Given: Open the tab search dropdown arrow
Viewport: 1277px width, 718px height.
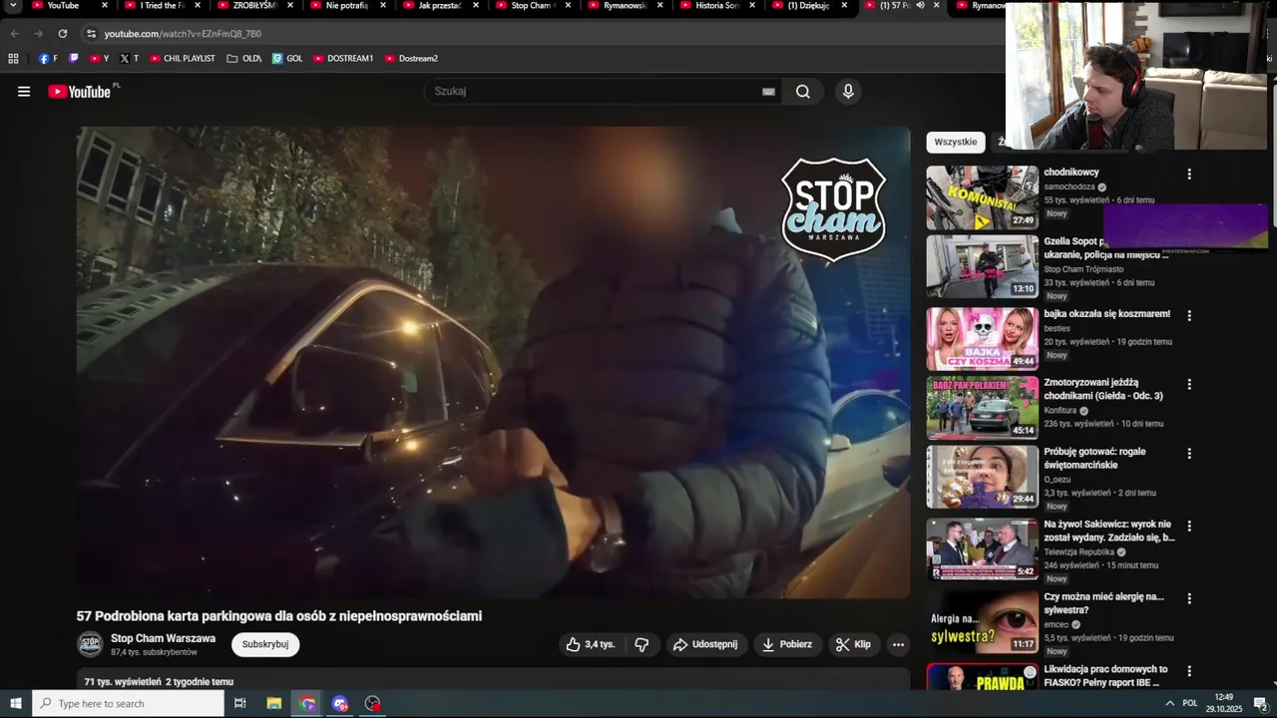Looking at the screenshot, I should point(13,6).
